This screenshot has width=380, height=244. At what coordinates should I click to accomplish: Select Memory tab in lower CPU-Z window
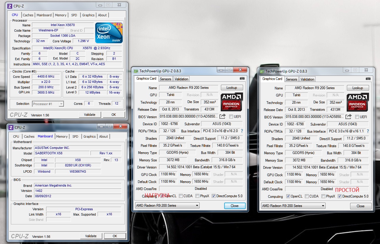[x=62, y=137]
